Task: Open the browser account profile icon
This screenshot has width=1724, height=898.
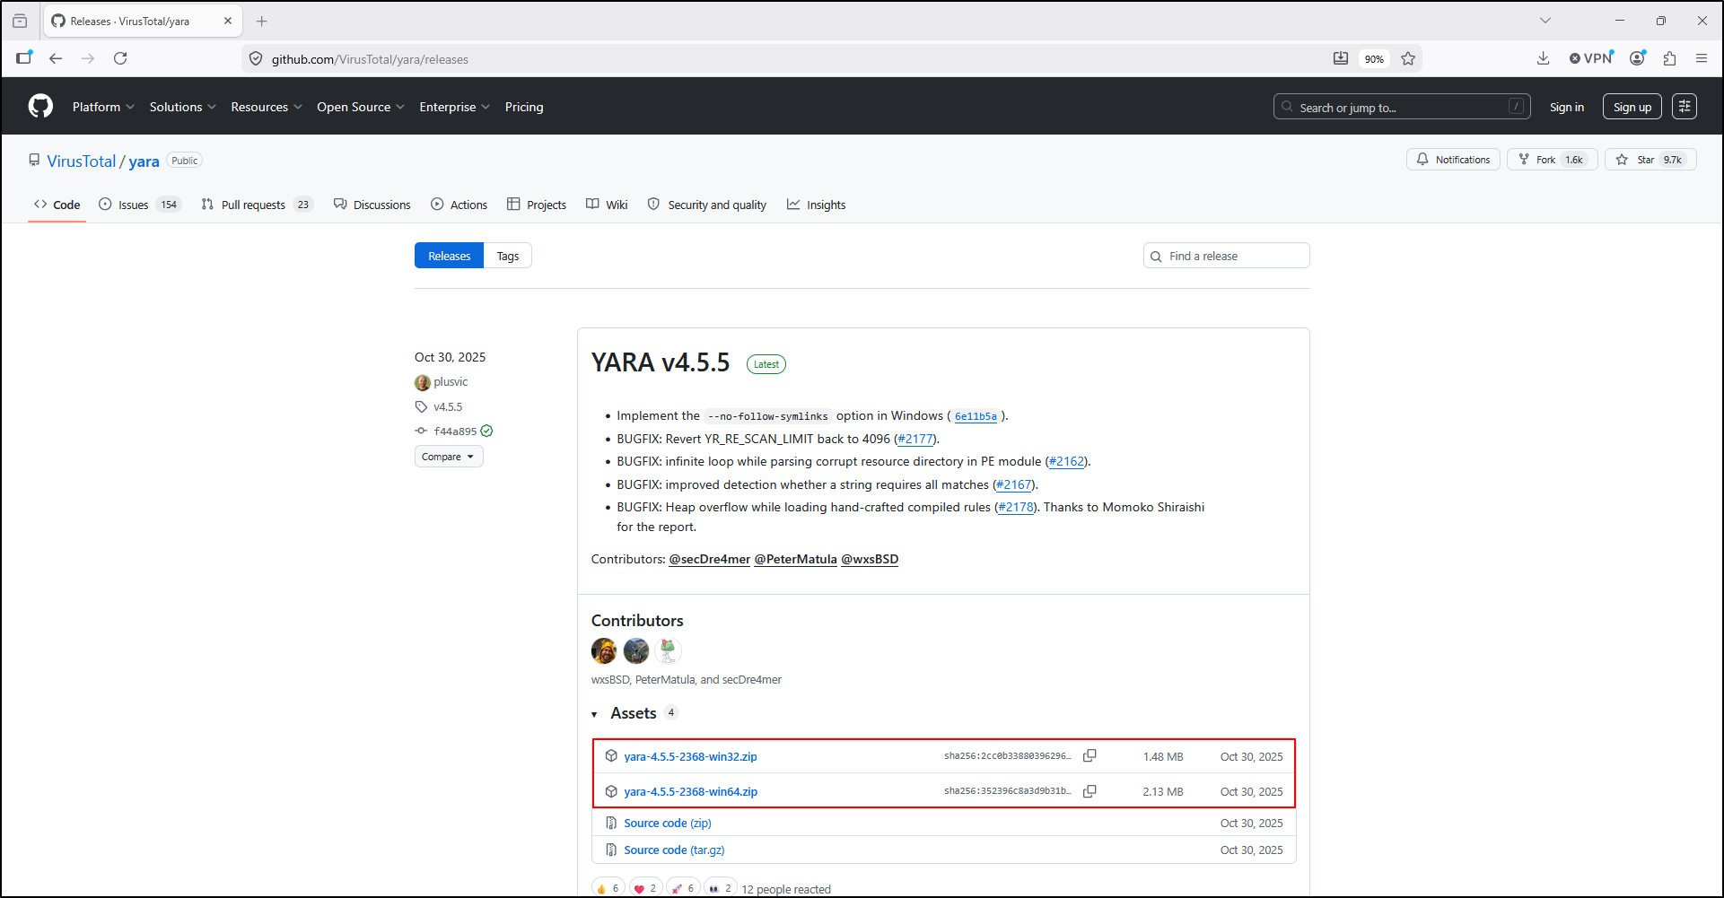Action: click(x=1638, y=58)
